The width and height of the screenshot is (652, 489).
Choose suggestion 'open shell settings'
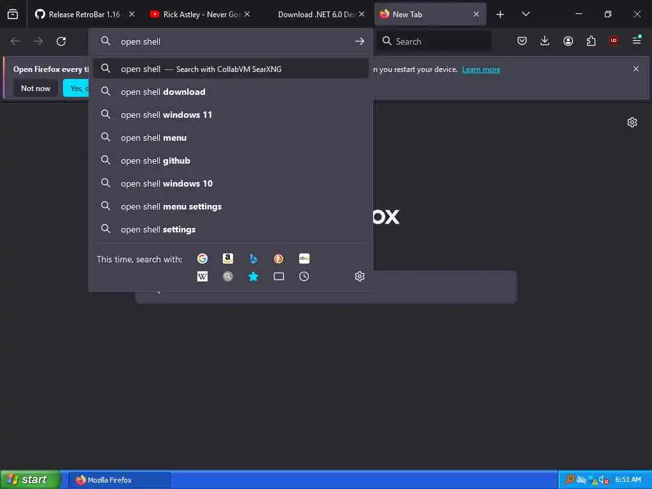tap(230, 229)
